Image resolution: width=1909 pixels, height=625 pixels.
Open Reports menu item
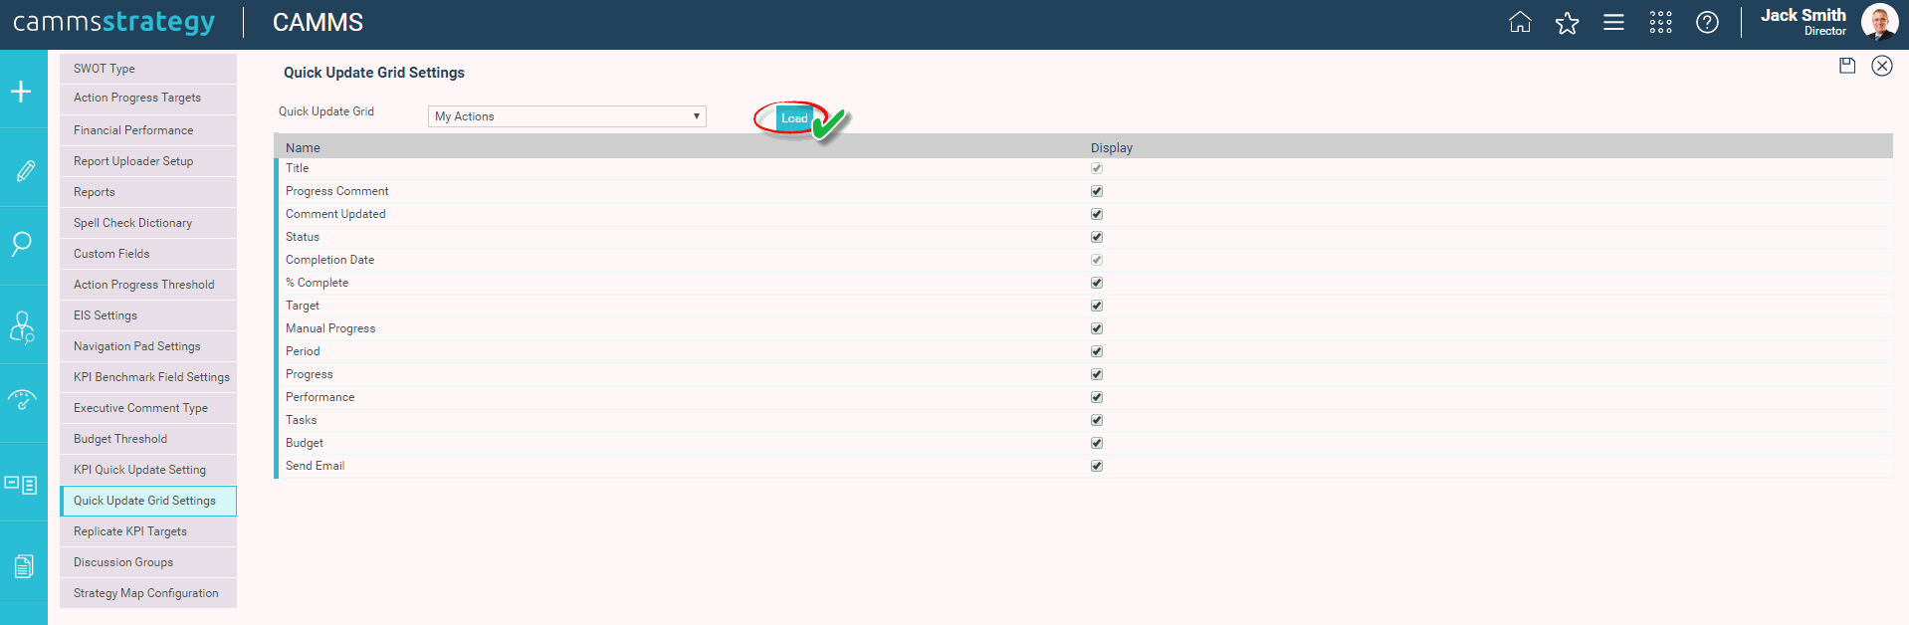point(148,192)
